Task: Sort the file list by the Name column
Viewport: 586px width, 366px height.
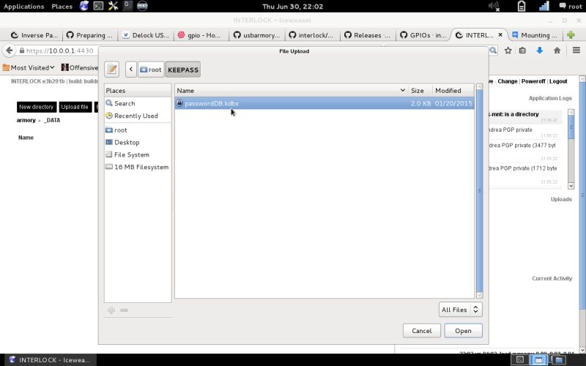Action: pos(291,90)
